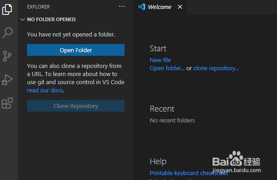This screenshot has height=180, width=277.
Task: Close the Welcome tab
Action: coord(180,7)
